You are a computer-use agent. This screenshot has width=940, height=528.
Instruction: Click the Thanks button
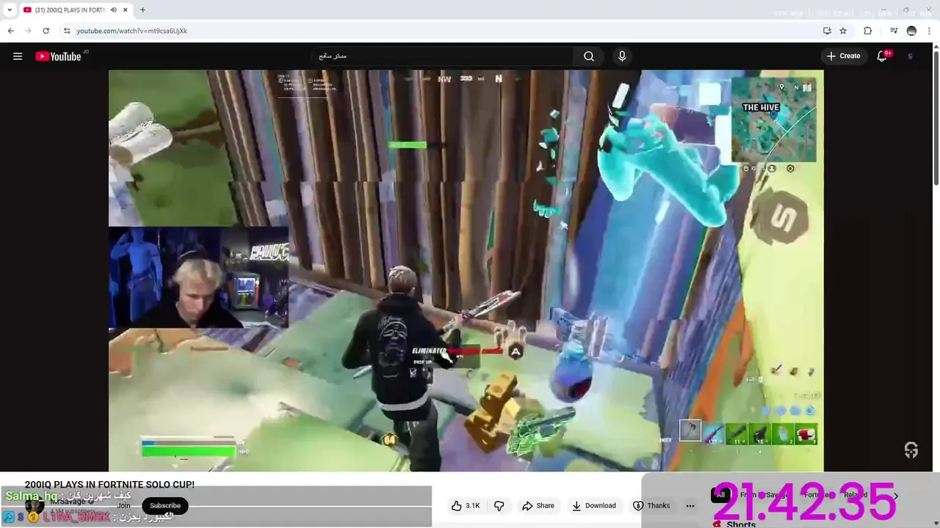651,505
